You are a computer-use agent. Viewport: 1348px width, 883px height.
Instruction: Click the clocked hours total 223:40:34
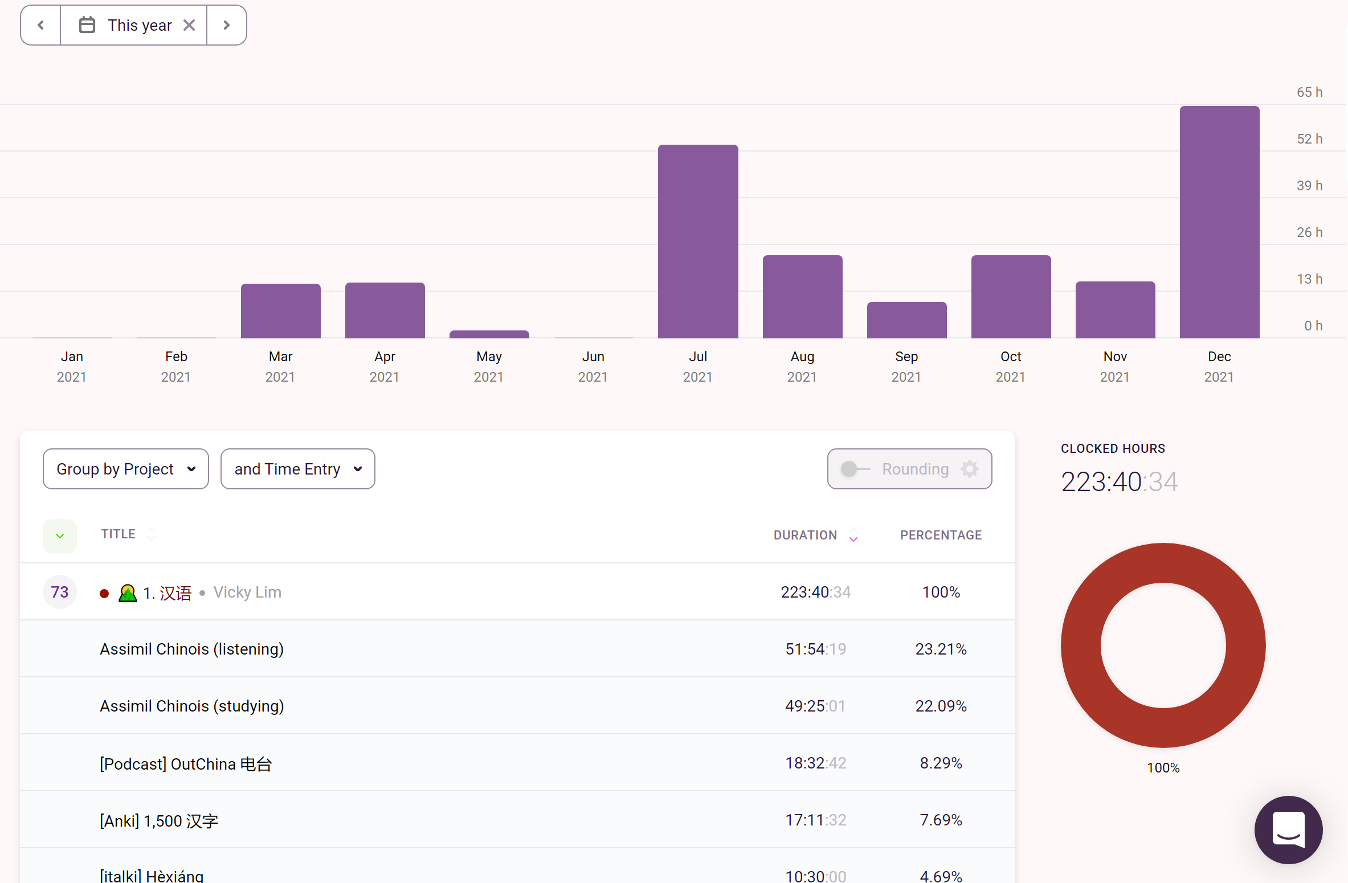point(1119,481)
